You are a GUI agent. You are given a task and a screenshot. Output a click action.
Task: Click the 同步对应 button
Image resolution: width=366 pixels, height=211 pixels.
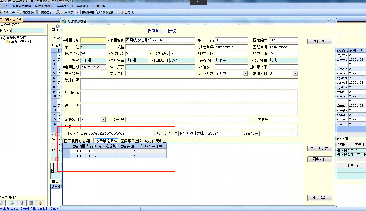(x=319, y=159)
